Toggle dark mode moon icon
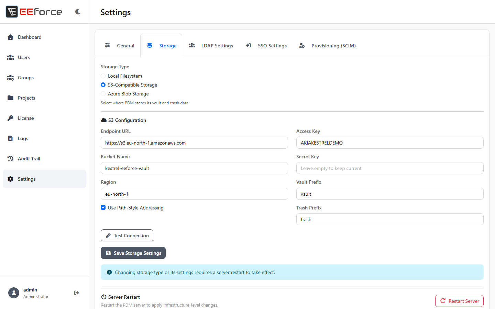The image size is (495, 309). click(78, 12)
